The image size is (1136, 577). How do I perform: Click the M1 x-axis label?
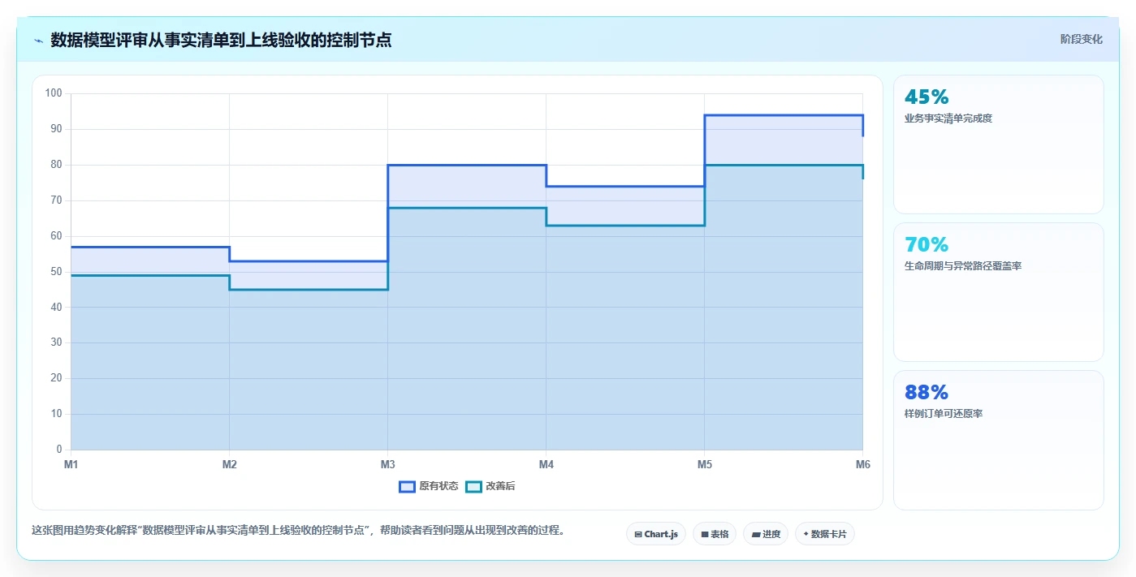tap(71, 464)
